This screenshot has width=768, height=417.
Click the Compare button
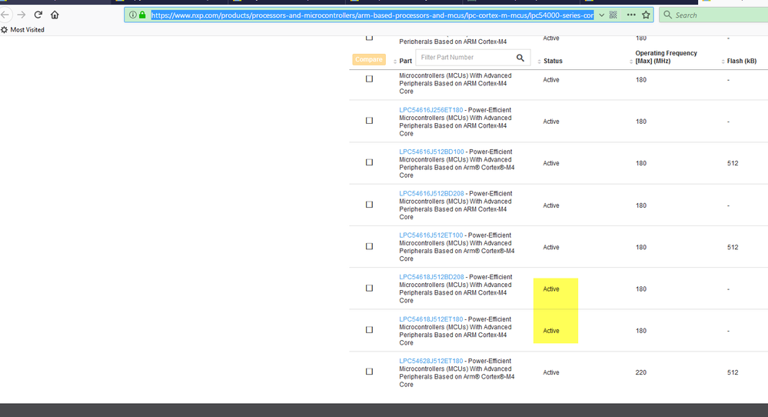369,59
